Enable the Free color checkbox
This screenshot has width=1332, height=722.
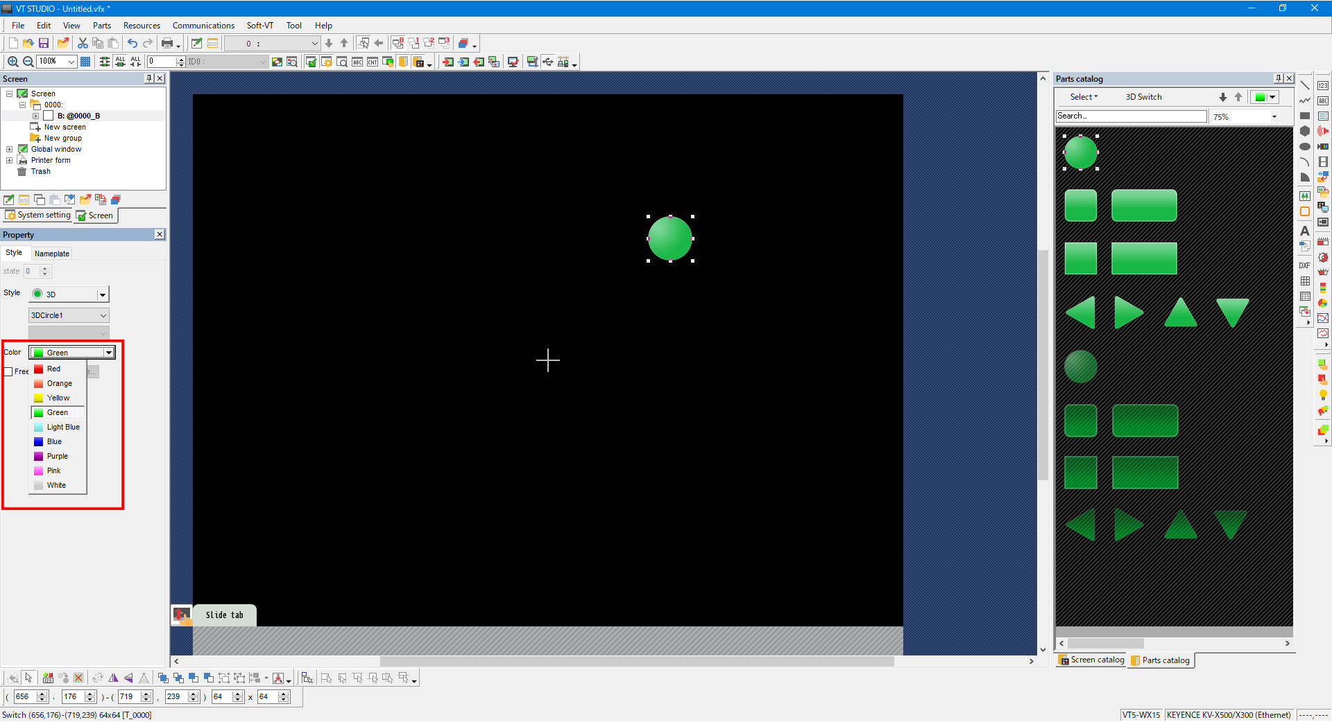coord(8,371)
